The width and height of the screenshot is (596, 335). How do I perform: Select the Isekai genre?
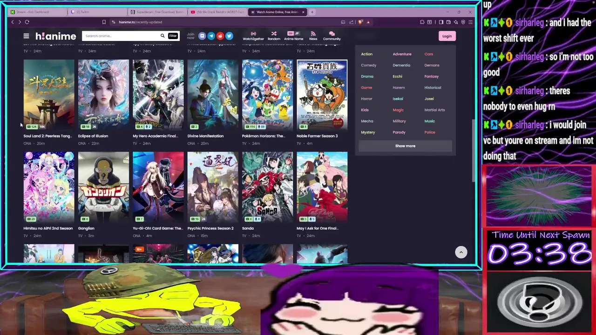point(398,99)
